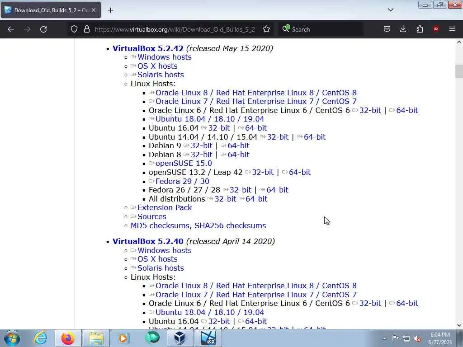Image resolution: width=463 pixels, height=347 pixels.
Task: Bookmark this page with the star icon
Action: pos(266,29)
